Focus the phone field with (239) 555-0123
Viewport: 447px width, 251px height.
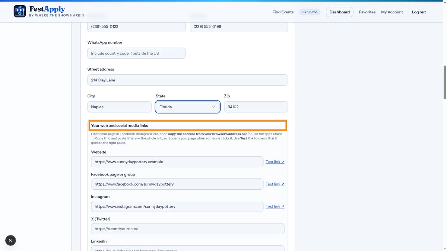(x=136, y=26)
